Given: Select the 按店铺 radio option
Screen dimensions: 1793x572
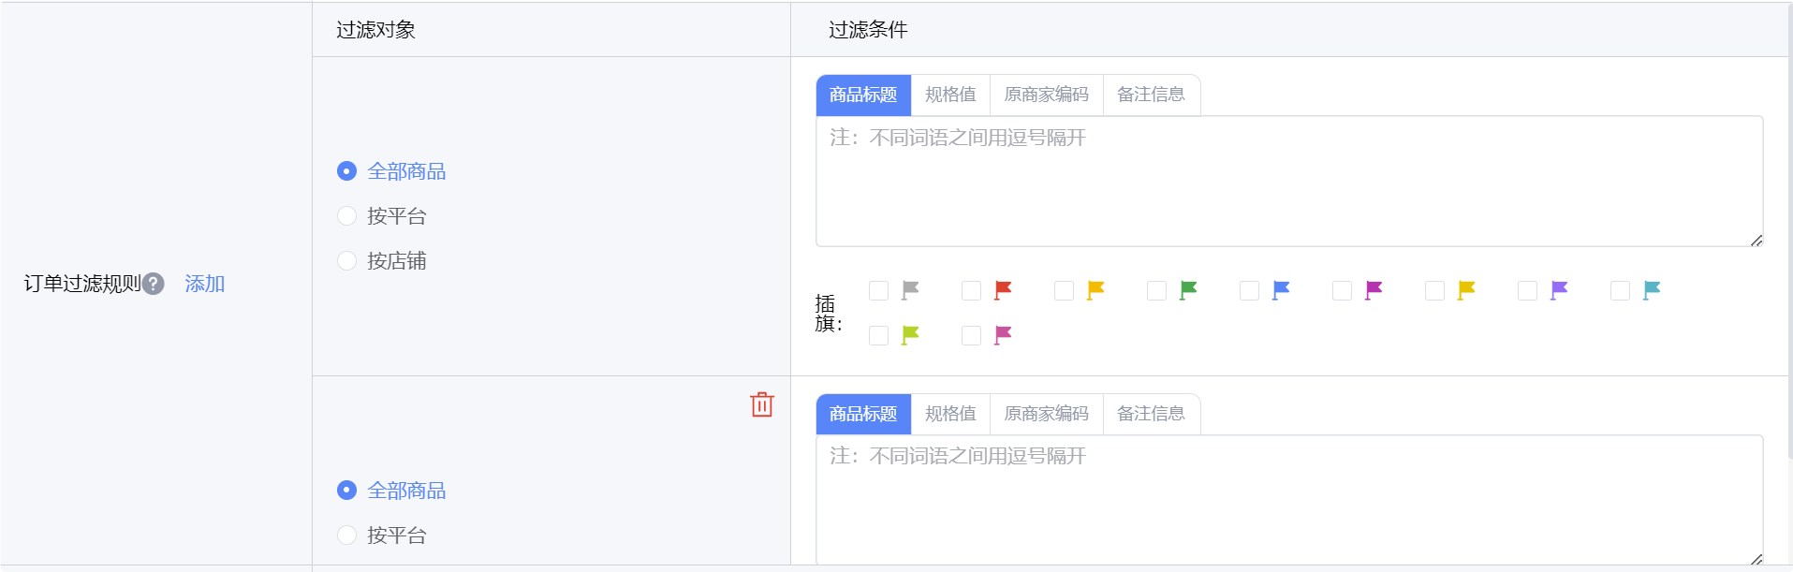Looking at the screenshot, I should [x=346, y=261].
